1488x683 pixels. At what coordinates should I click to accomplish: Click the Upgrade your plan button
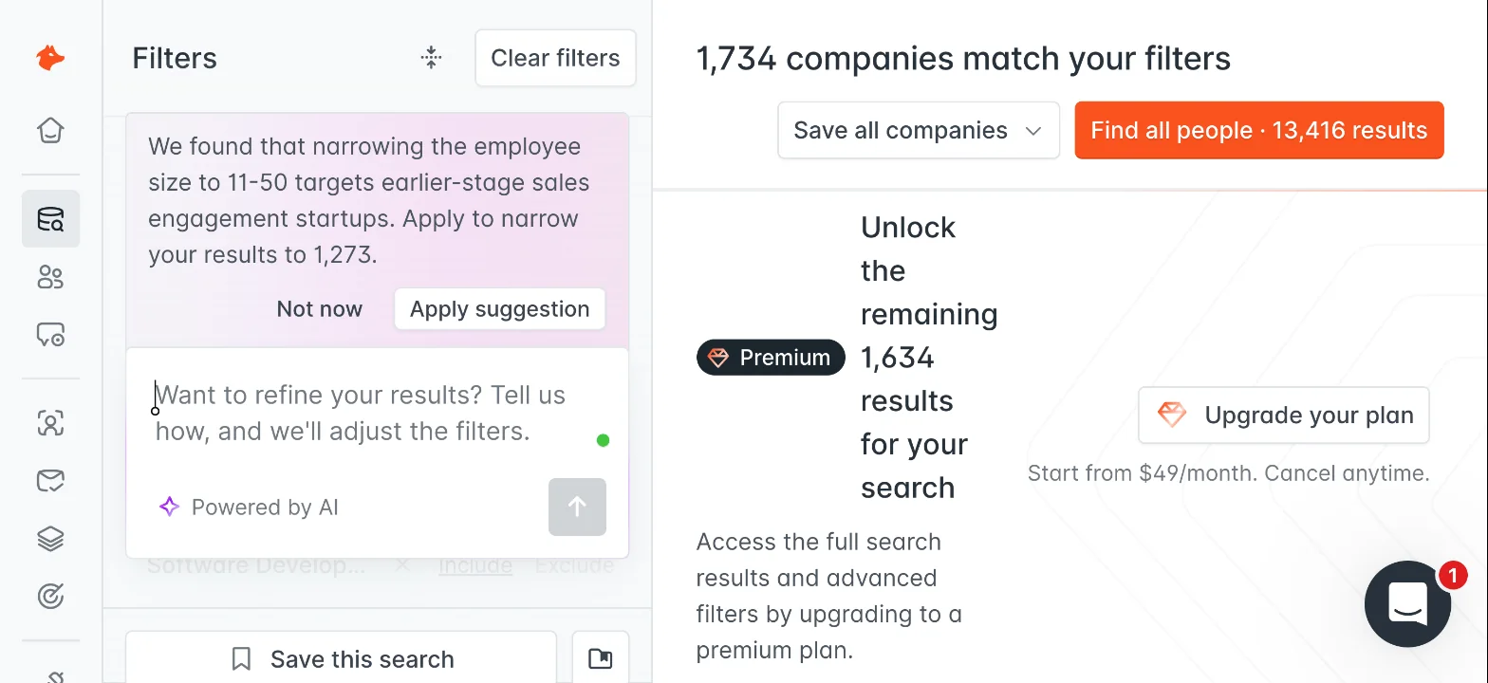pyautogui.click(x=1284, y=415)
